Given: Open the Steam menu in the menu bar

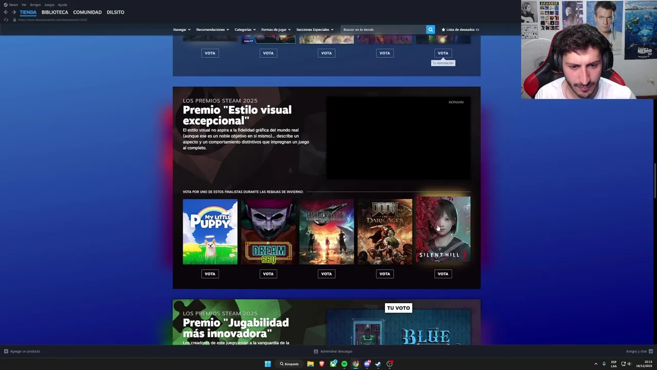Looking at the screenshot, I should [x=13, y=5].
